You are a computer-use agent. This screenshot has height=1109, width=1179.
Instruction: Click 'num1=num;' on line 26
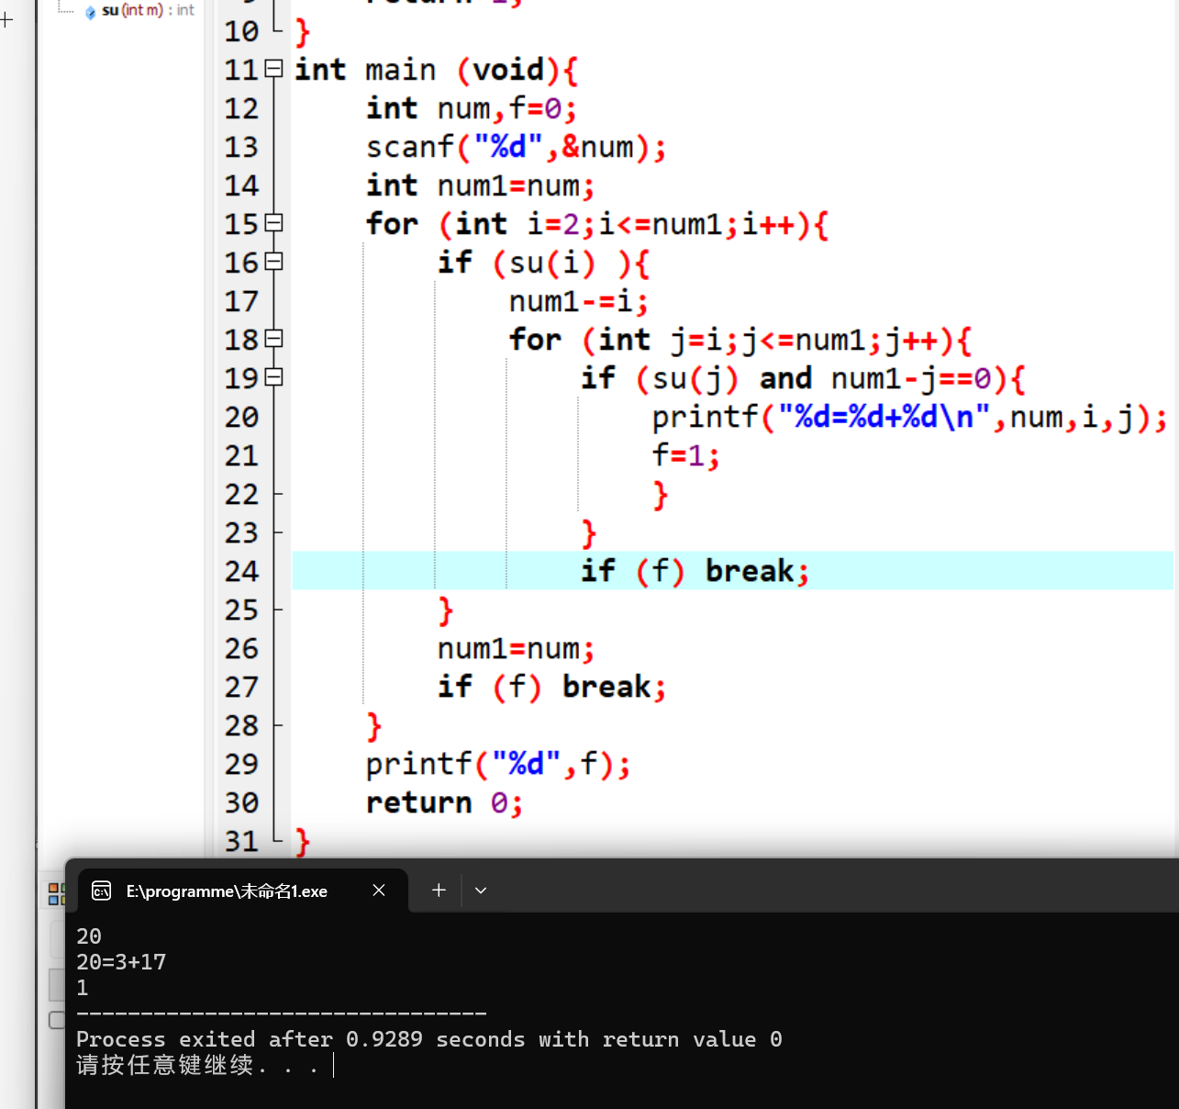[516, 648]
